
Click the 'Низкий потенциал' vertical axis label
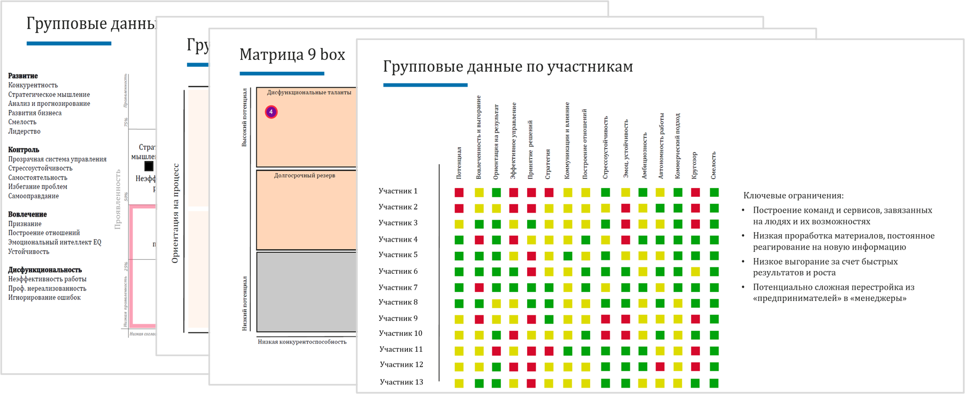click(244, 303)
